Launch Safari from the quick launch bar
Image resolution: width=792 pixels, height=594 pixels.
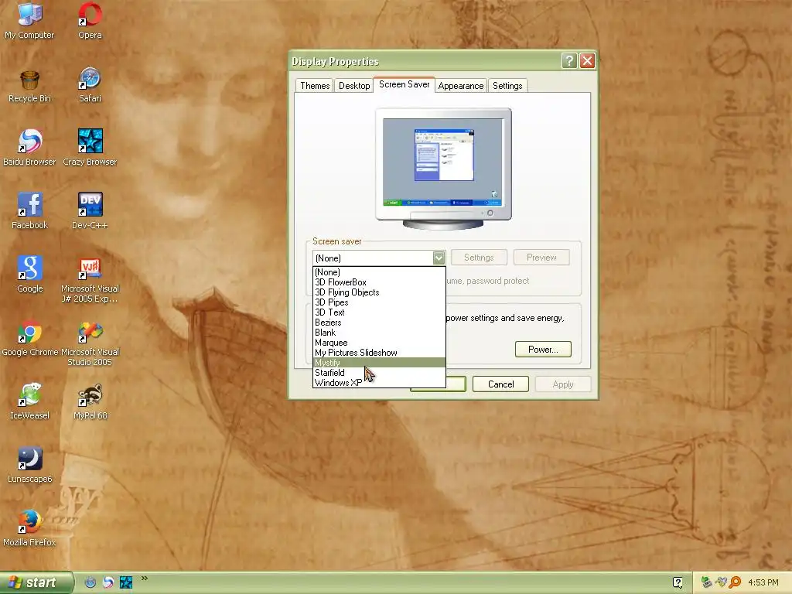pyautogui.click(x=90, y=582)
